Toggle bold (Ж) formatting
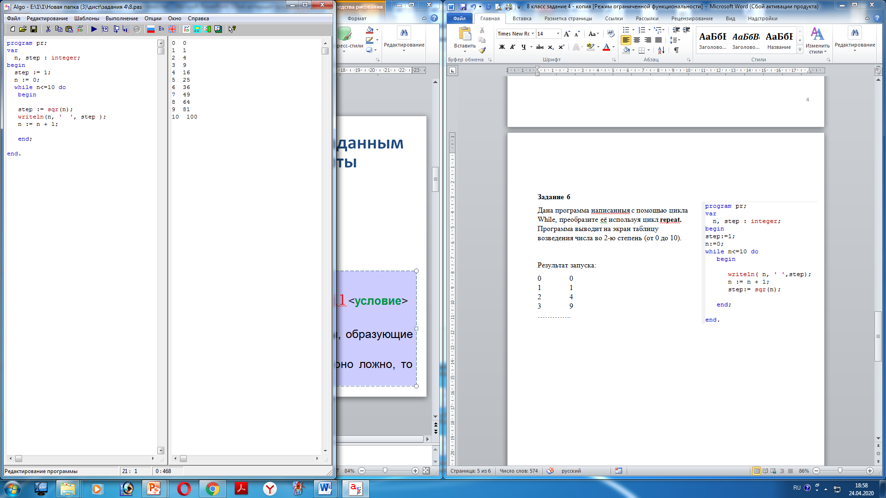Image resolution: width=886 pixels, height=498 pixels. coord(502,47)
